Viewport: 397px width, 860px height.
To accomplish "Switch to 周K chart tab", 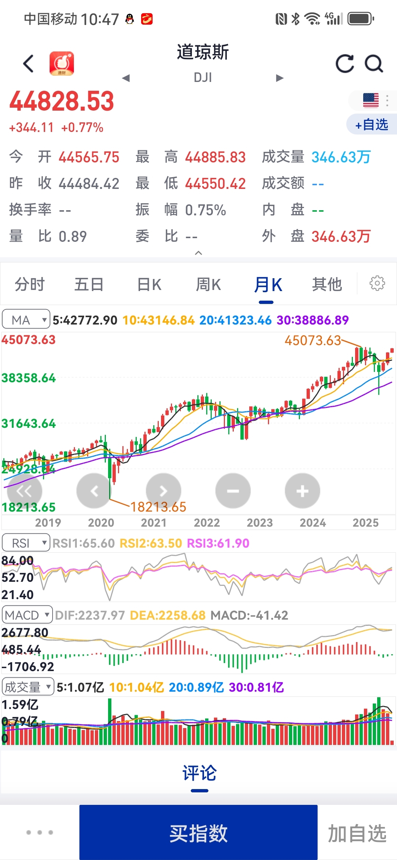I will tap(208, 284).
